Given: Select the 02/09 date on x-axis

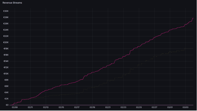Looking at the screenshot, I should [15, 107].
